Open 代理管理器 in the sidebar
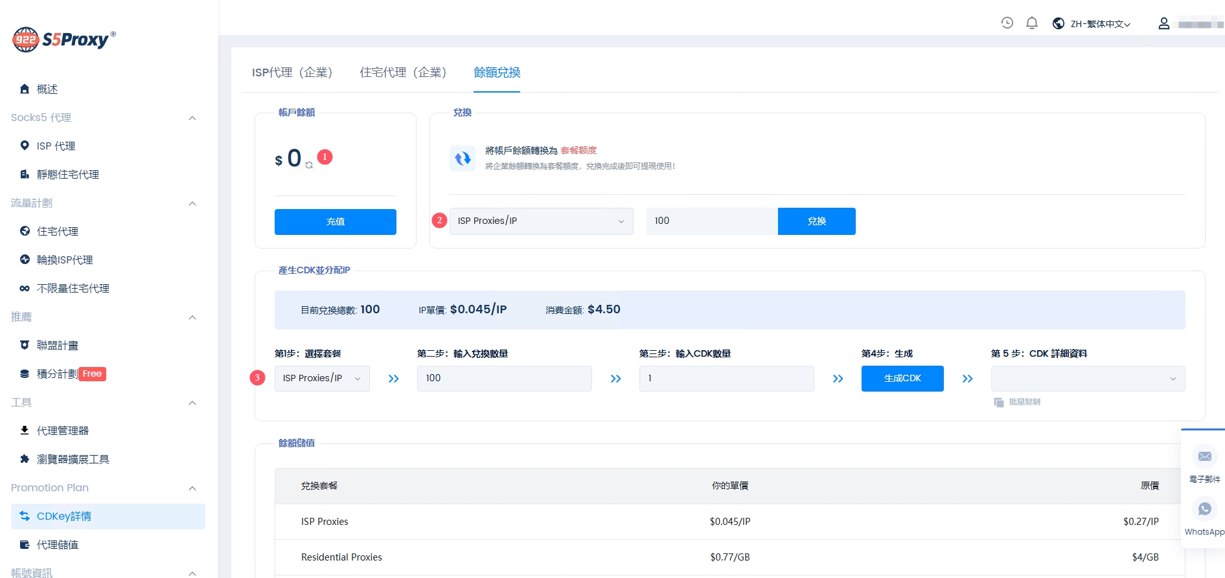The height and width of the screenshot is (578, 1225). click(62, 431)
